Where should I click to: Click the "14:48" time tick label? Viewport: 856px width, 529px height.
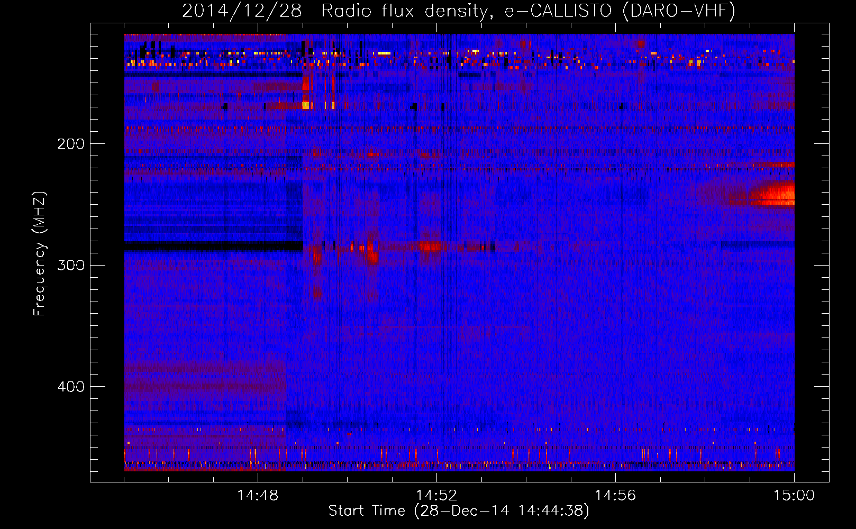(x=258, y=495)
